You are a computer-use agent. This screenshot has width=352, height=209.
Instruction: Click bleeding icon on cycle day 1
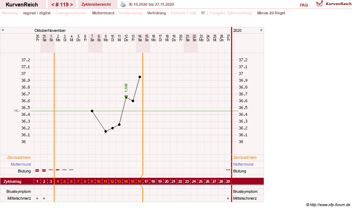pos(37,171)
